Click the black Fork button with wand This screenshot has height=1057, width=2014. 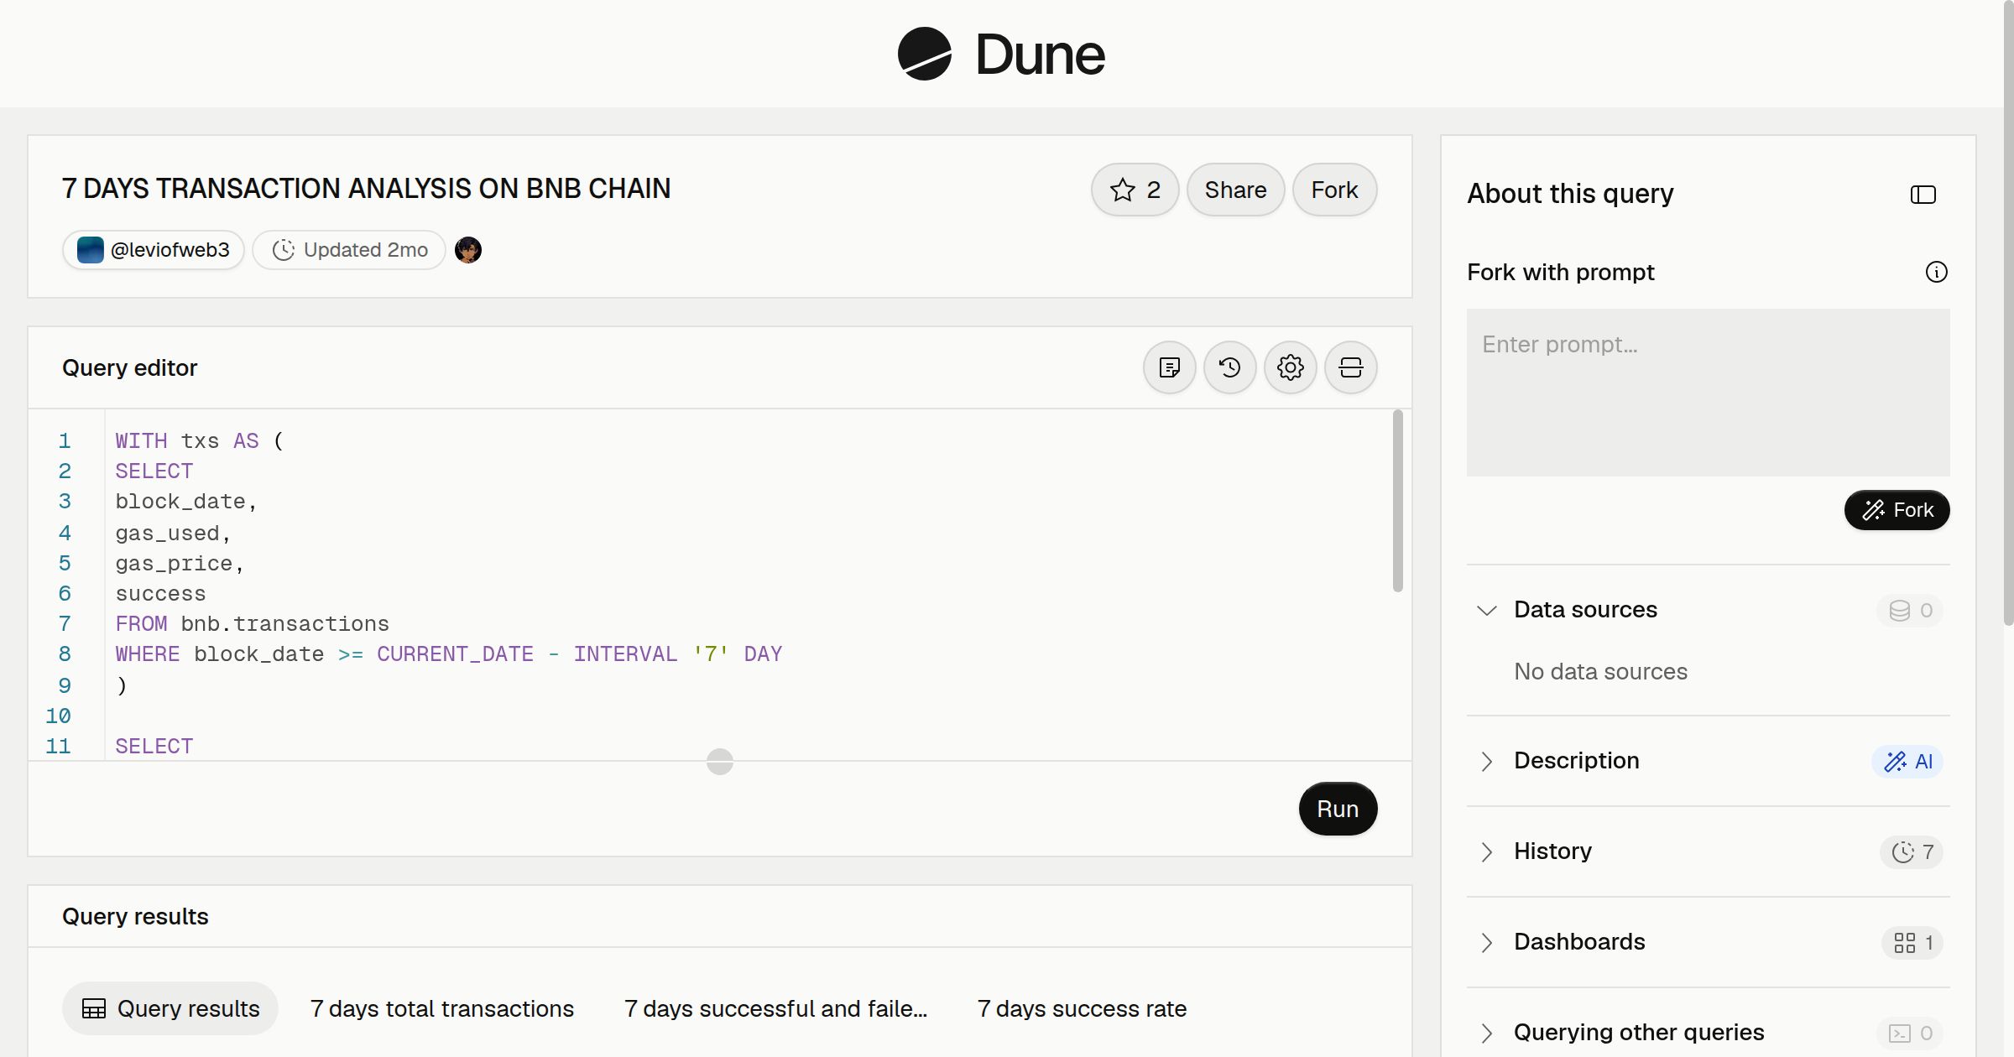click(x=1897, y=510)
